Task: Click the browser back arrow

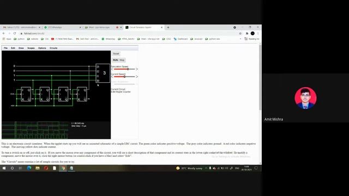Action: pos(4,33)
